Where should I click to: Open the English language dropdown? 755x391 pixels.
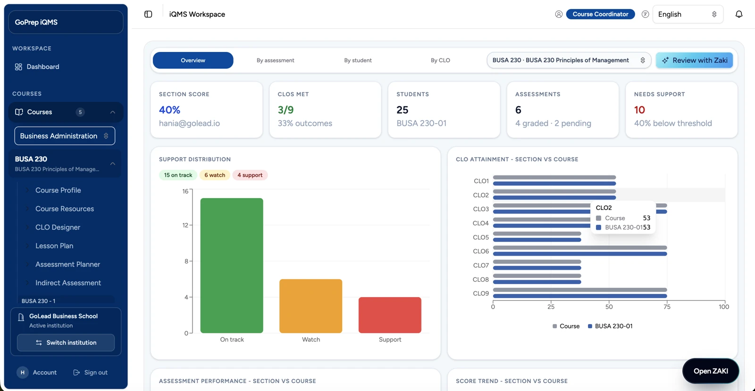(x=688, y=14)
